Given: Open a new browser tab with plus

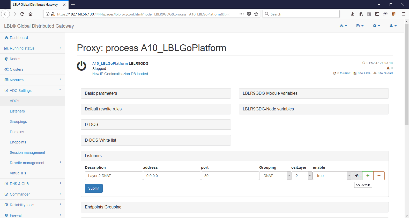Looking at the screenshot, I should 73,4.
